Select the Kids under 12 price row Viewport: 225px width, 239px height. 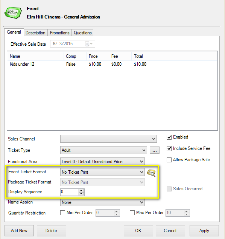click(112, 64)
